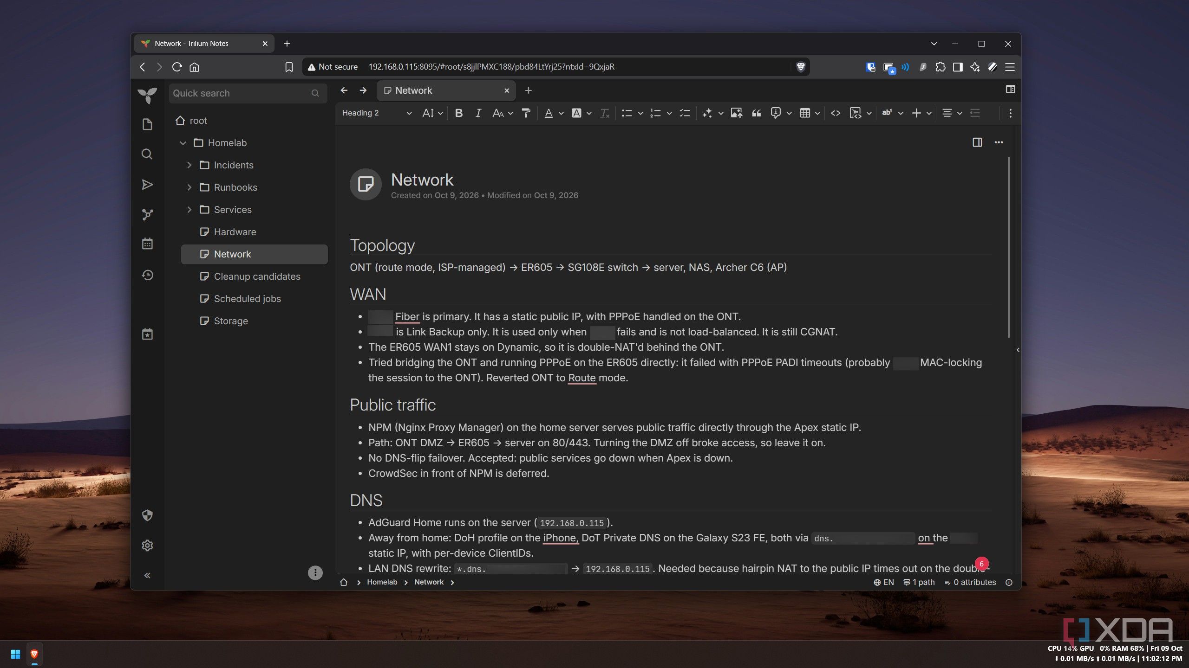Click the 0 attributes status button

tap(970, 582)
